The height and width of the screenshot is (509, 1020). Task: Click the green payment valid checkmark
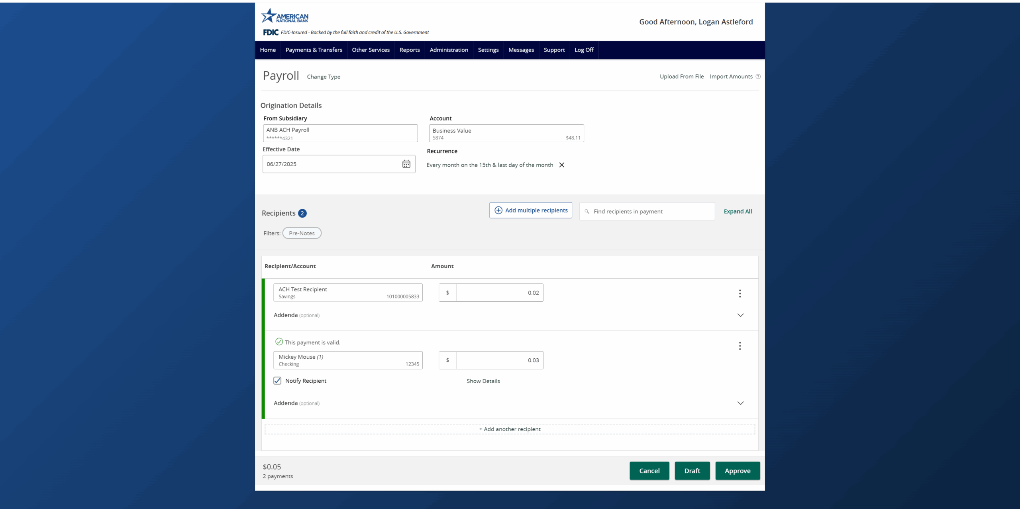(279, 342)
